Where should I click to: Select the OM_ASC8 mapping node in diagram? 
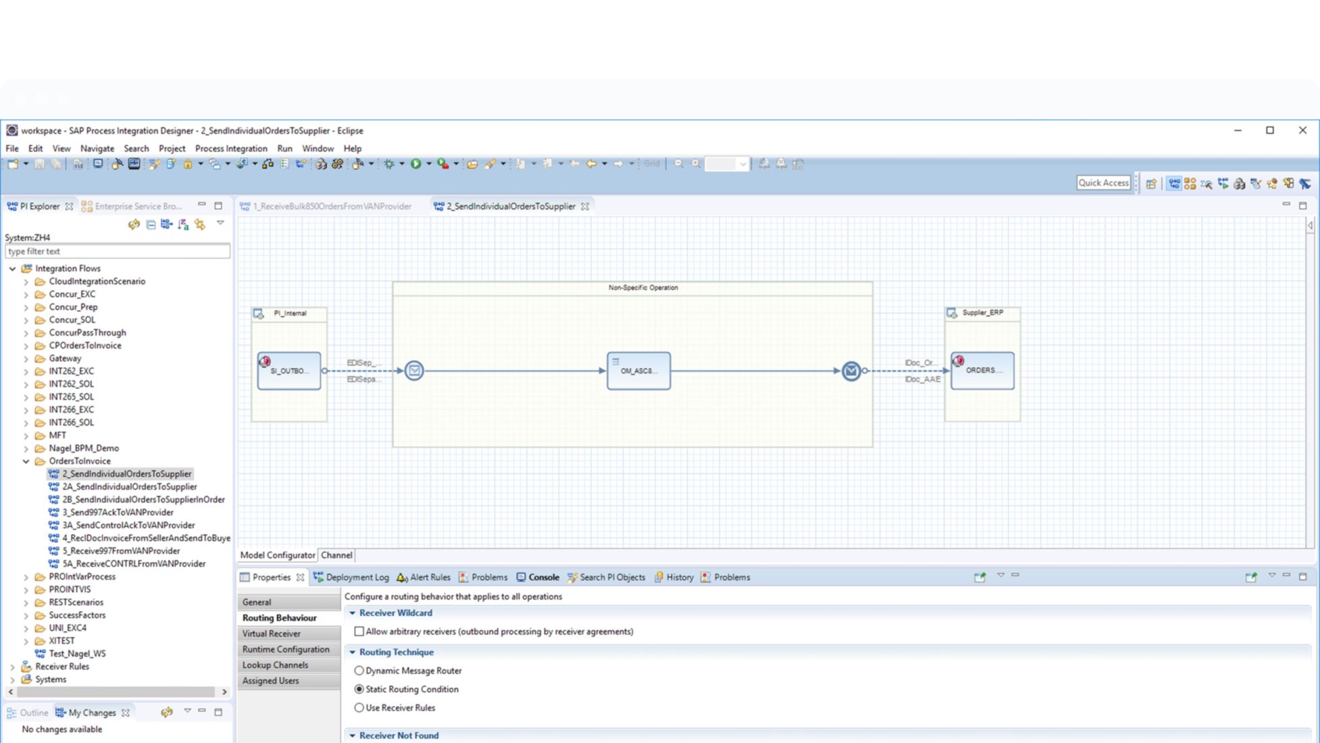point(638,370)
